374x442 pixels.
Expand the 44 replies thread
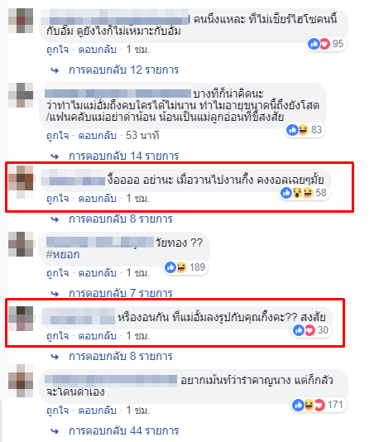coord(124,430)
